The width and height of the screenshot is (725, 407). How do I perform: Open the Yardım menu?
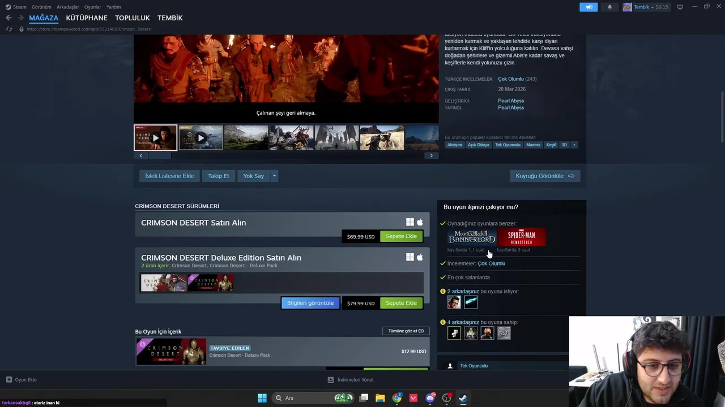(113, 7)
